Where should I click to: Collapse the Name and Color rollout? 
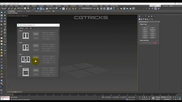point(144,40)
